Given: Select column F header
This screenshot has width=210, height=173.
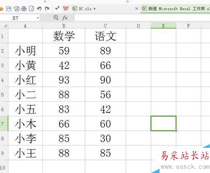Looking at the screenshot, I should click(189, 26).
